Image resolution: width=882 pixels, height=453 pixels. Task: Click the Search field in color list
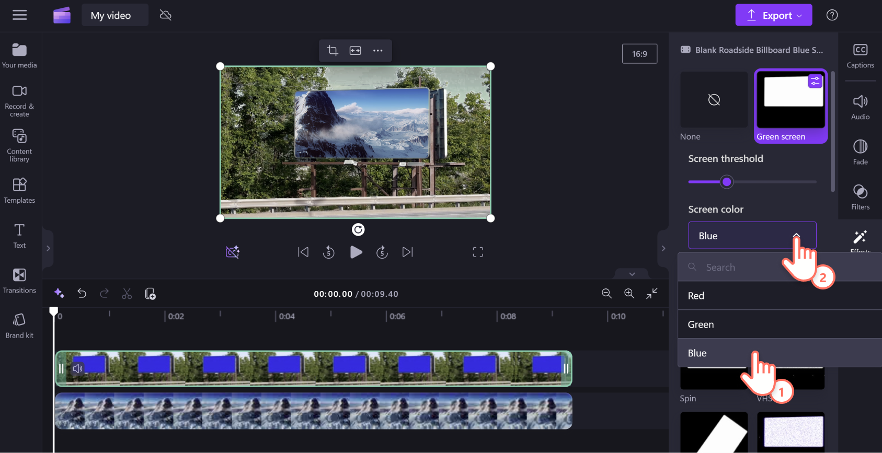pos(780,267)
